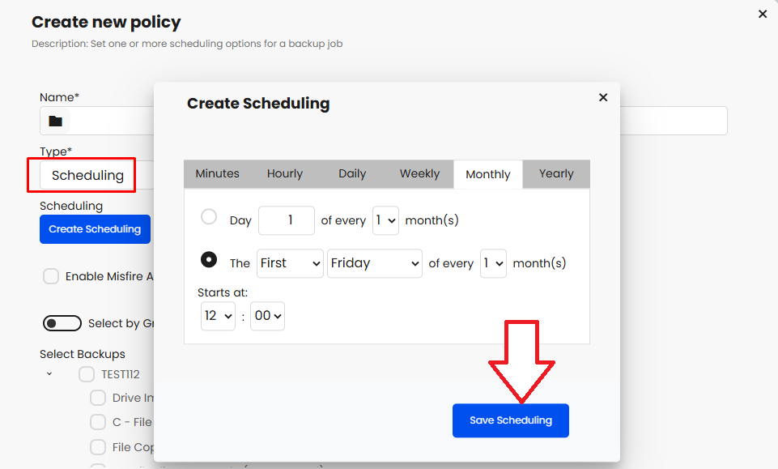Viewport: 778px width, 469px height.
Task: Enable Misfire checkbox
Action: pyautogui.click(x=51, y=276)
